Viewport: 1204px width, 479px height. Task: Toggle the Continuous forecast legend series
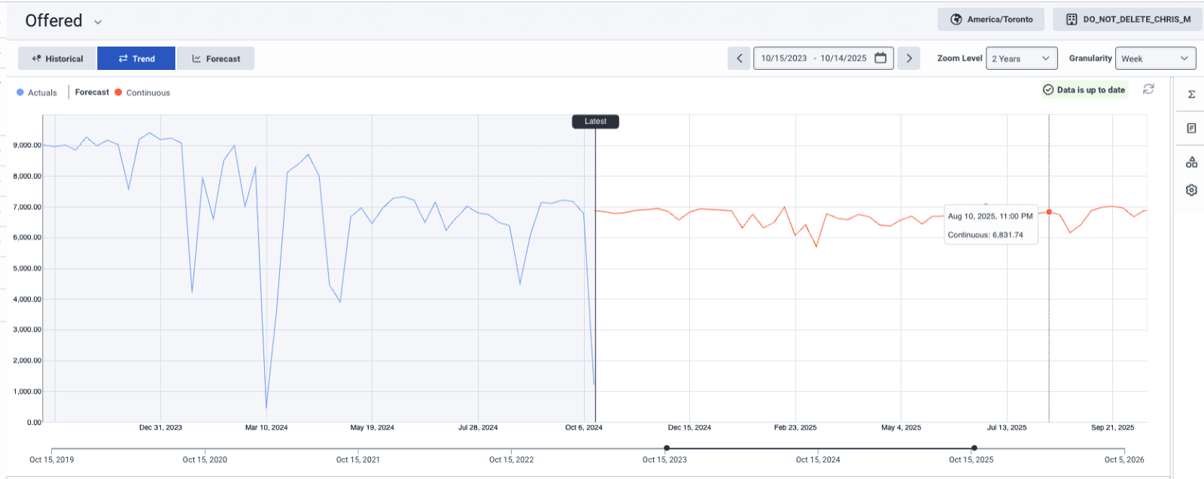point(142,92)
